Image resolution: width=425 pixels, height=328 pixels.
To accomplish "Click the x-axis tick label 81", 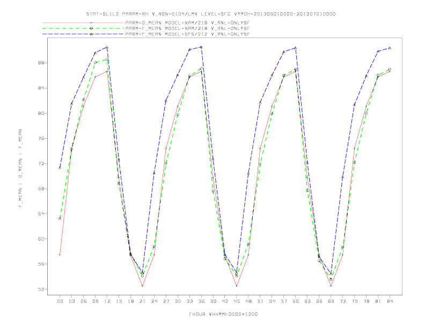I will [378, 301].
